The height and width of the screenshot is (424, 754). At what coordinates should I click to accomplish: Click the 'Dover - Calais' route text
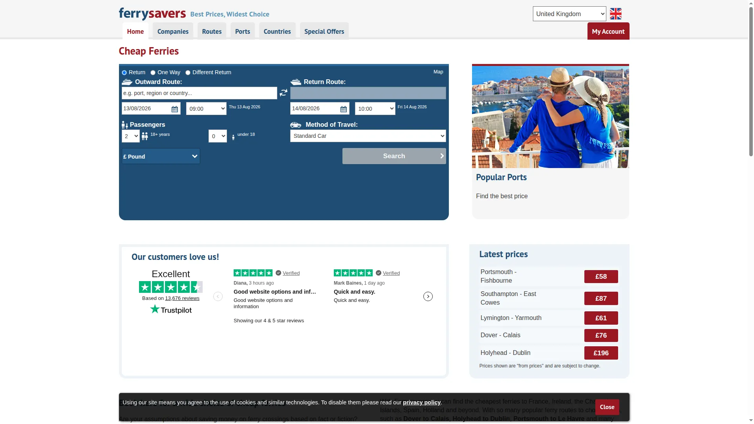point(500,335)
